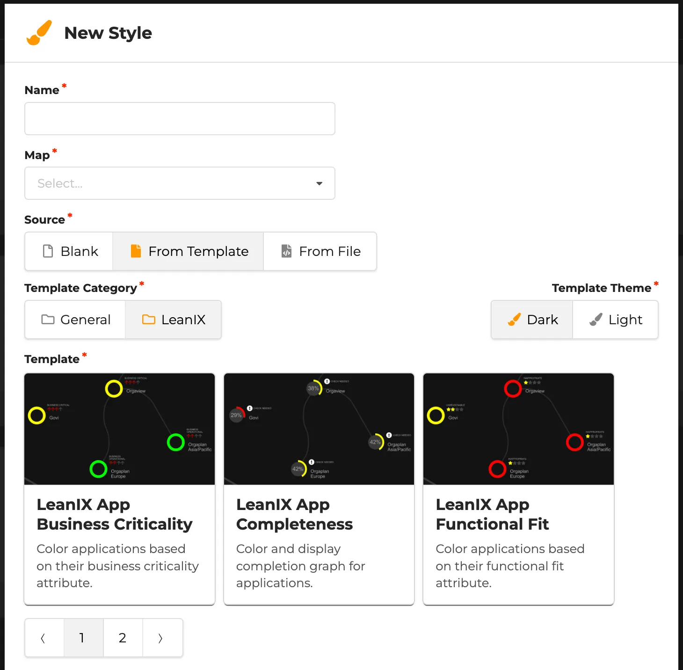
Task: Click the orange brush icon for Dark theme
Action: pyautogui.click(x=514, y=320)
